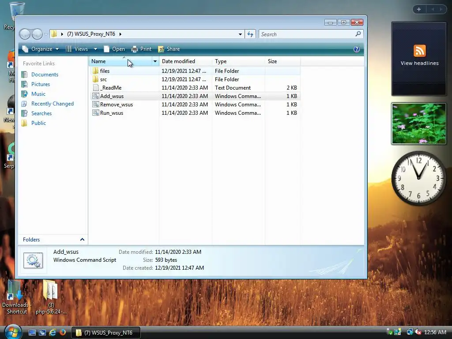Refresh the folder view button

point(250,34)
